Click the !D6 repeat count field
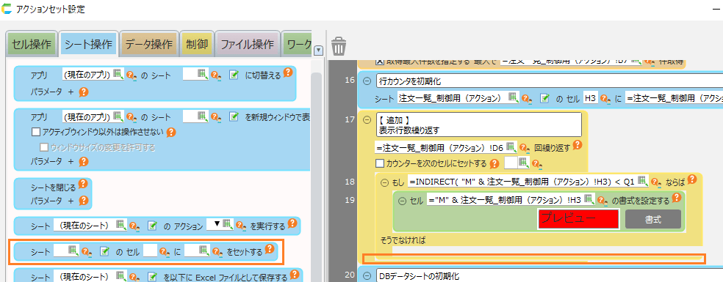Screen dimensions: 723x282 click(440, 147)
